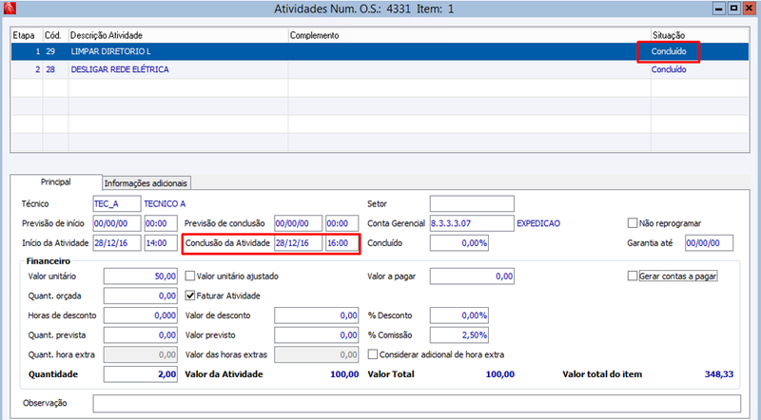Click the Previsão de início date field
Screen dimensions: 761x420
pos(117,223)
